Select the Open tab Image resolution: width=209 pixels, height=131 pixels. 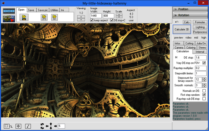click(21, 10)
